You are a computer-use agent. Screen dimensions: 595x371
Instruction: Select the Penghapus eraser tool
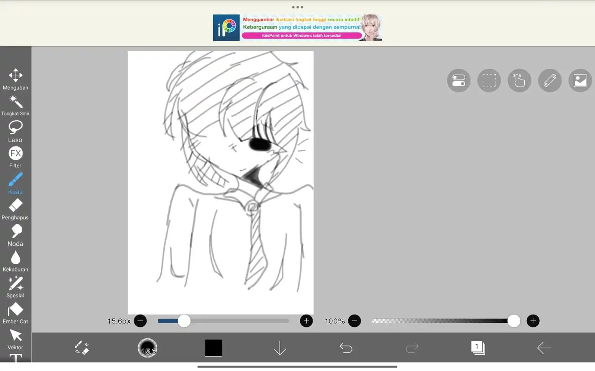[15, 209]
